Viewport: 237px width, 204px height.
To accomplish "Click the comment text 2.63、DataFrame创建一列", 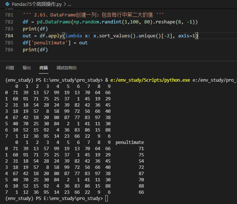I will [x=65, y=15].
